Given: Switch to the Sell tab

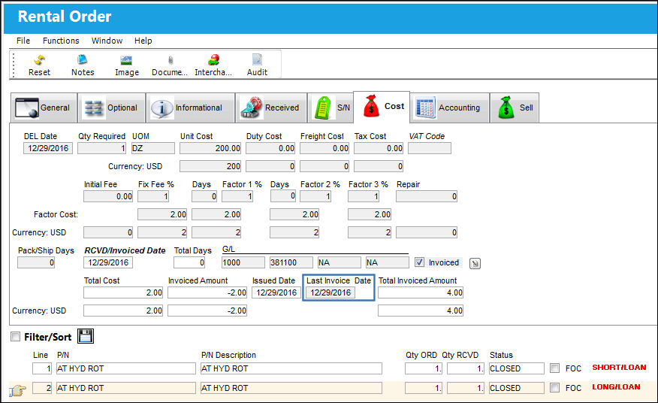Looking at the screenshot, I should (x=515, y=108).
